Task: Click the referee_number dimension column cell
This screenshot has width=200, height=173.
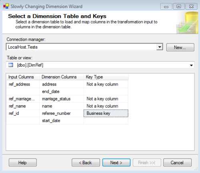Action: 62,113
